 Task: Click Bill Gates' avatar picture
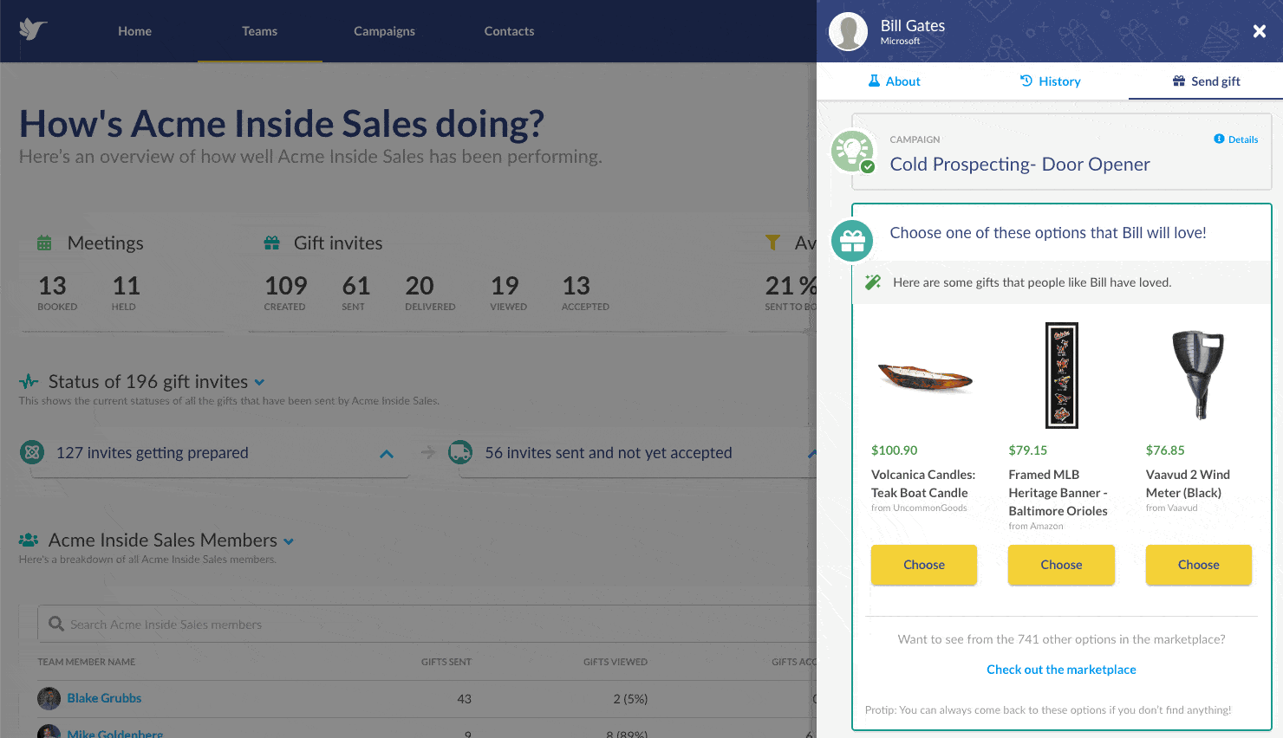pyautogui.click(x=848, y=31)
